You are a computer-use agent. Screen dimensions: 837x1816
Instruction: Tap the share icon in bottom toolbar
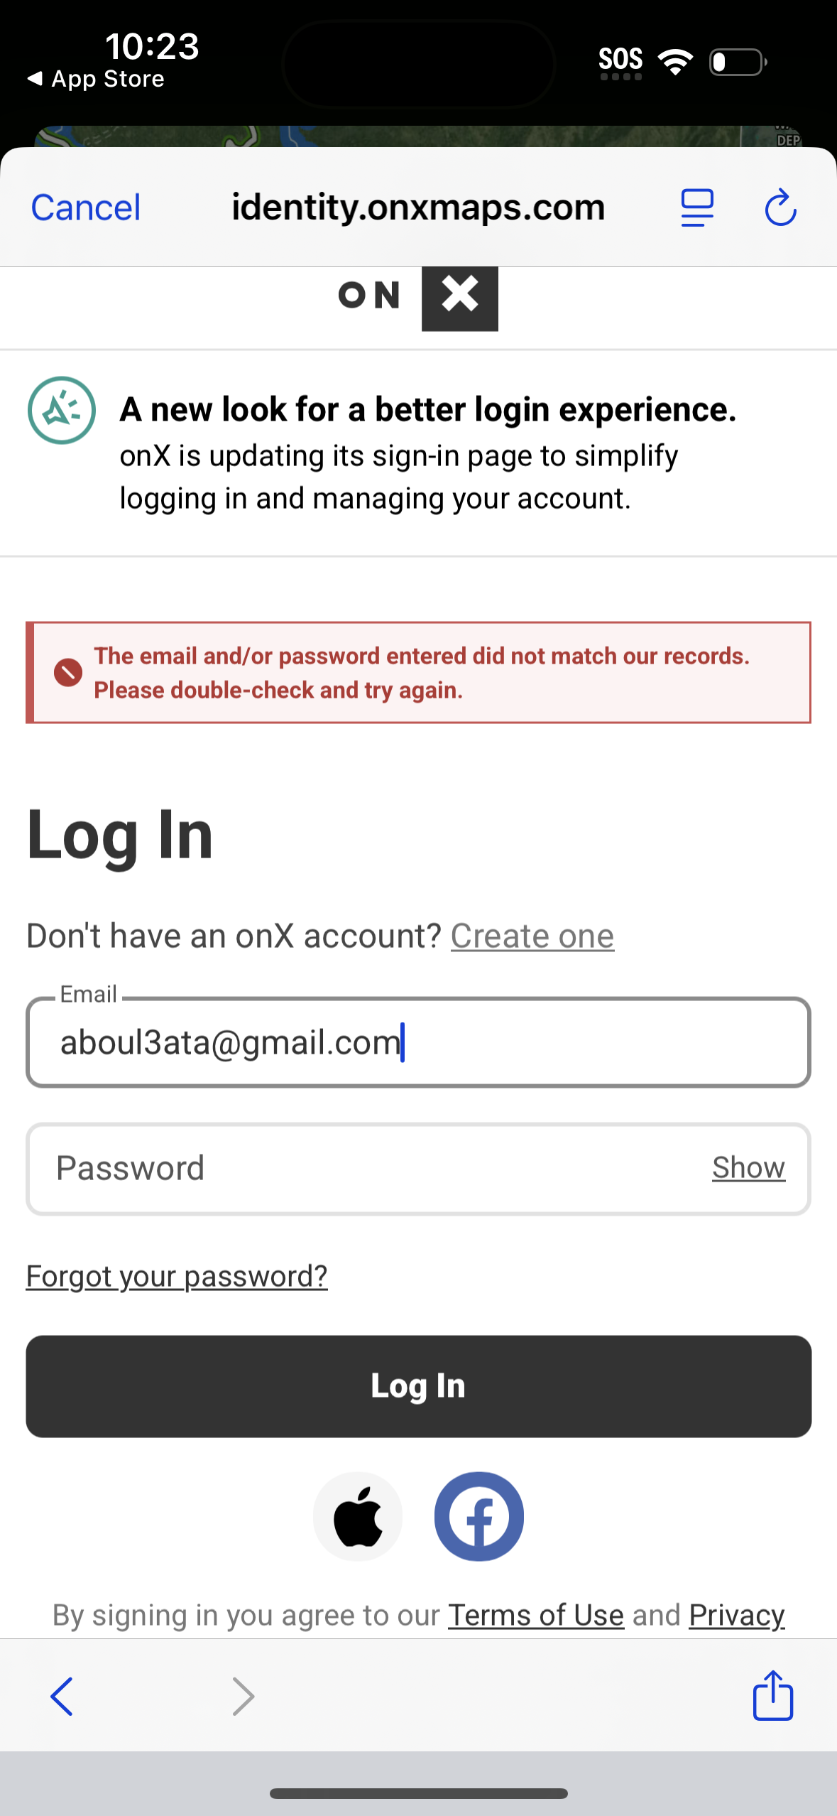[x=772, y=1695]
